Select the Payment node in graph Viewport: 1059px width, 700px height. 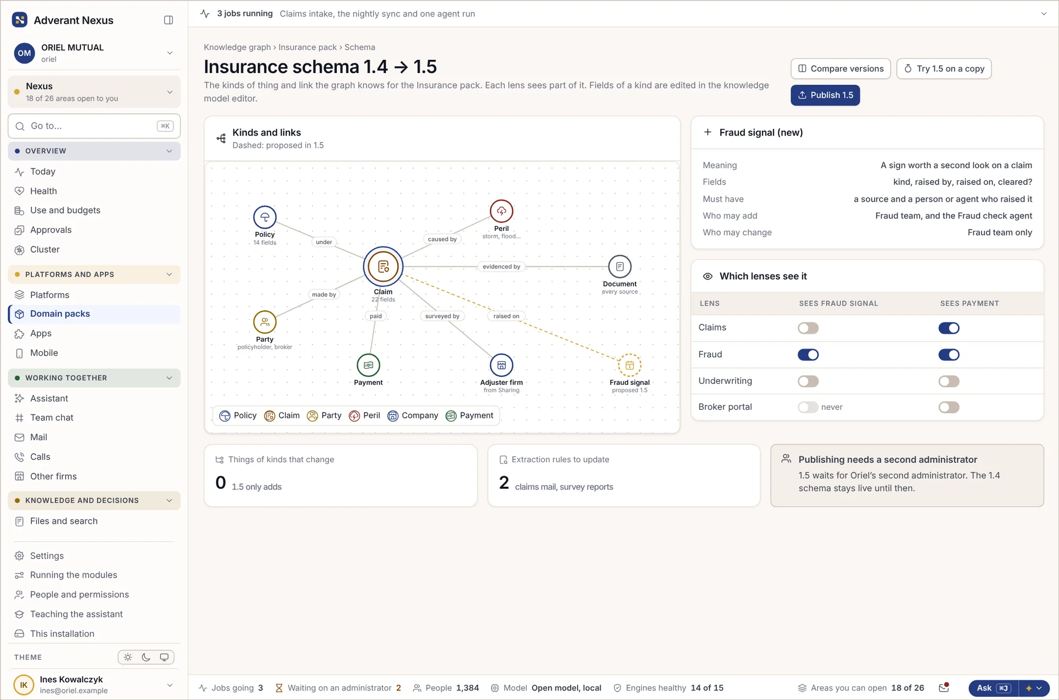pyautogui.click(x=368, y=365)
